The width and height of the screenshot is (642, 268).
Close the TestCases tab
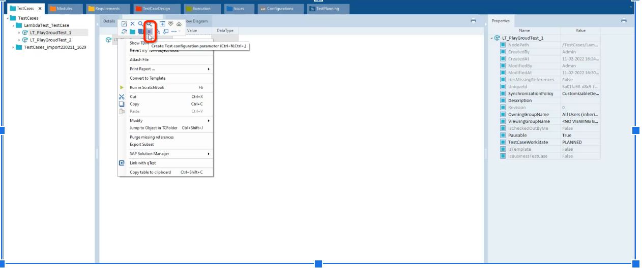(x=40, y=9)
